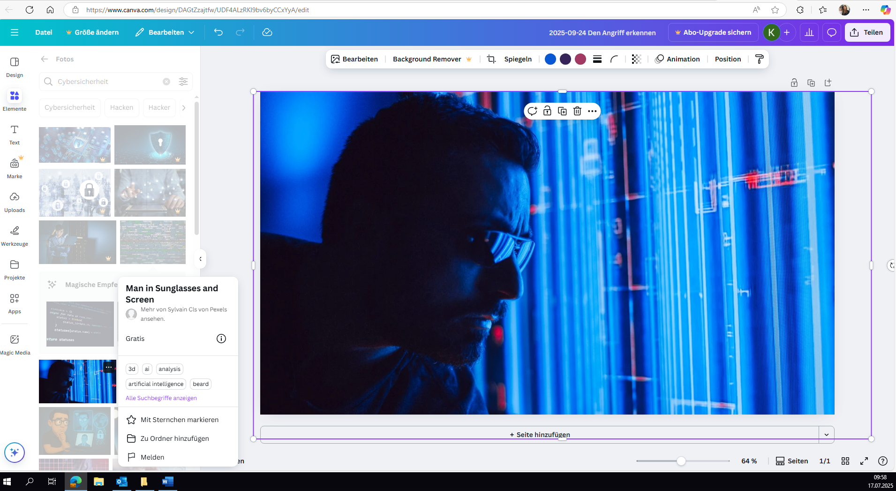Click the Teilen button

click(x=867, y=32)
